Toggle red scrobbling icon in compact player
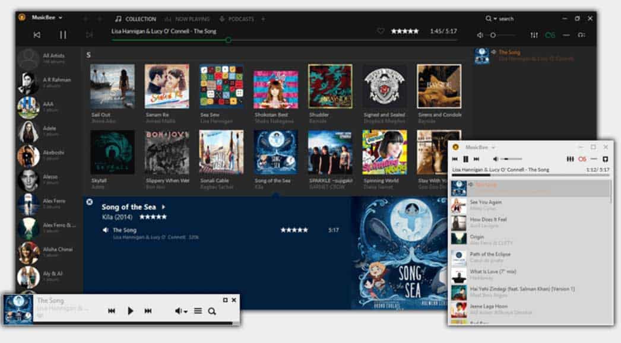Viewport: 621px width, 343px height. point(582,159)
